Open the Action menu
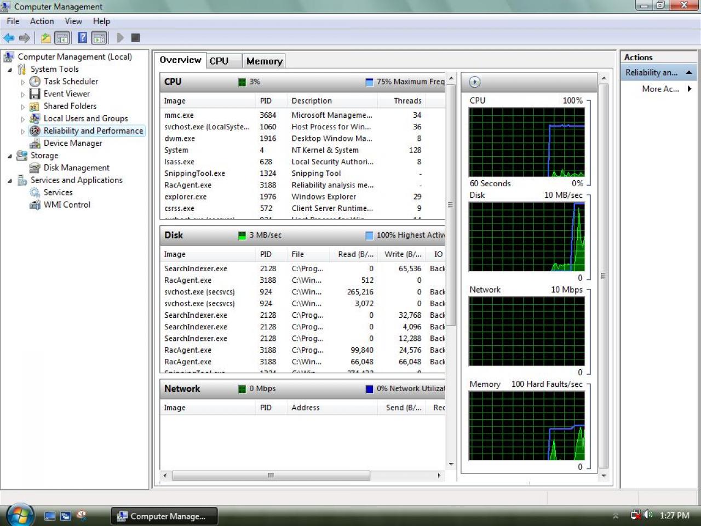This screenshot has width=701, height=526. [42, 21]
